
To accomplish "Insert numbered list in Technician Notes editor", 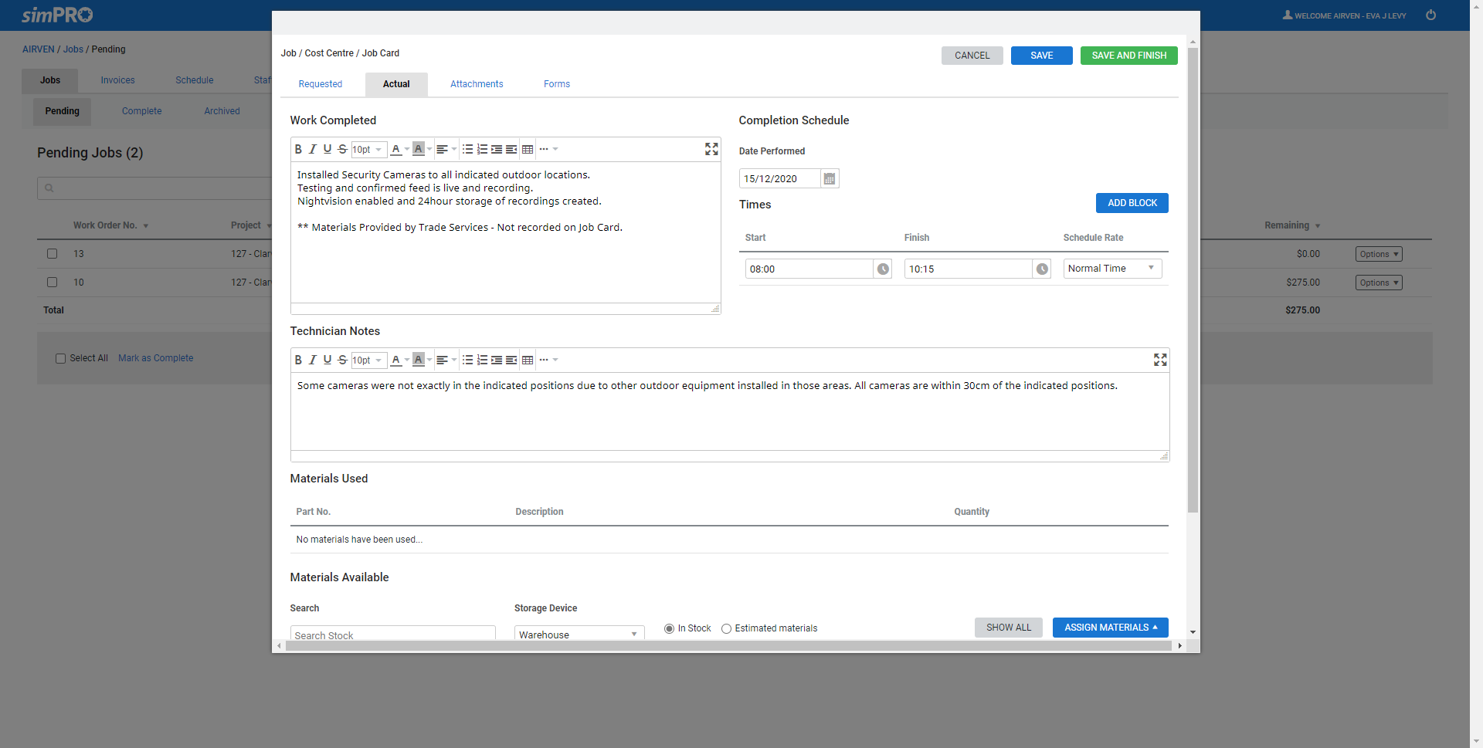I will 482,360.
